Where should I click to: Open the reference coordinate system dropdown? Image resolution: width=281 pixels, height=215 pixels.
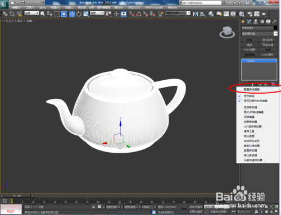tap(97, 13)
